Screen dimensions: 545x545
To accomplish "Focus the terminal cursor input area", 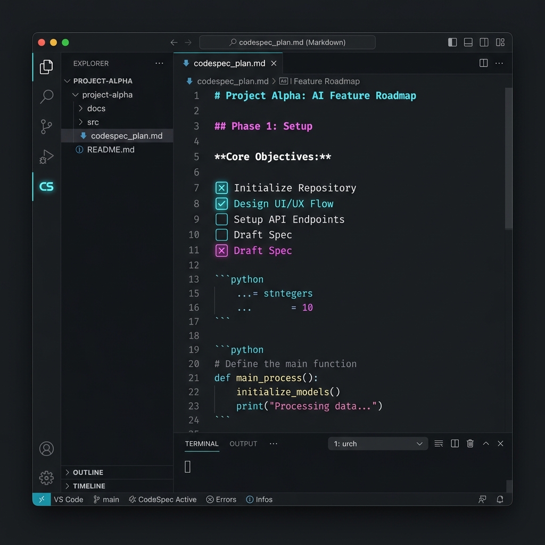I will (187, 467).
